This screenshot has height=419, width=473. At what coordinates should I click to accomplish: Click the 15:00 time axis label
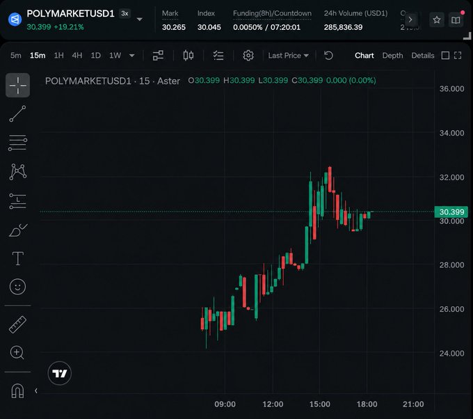320,404
